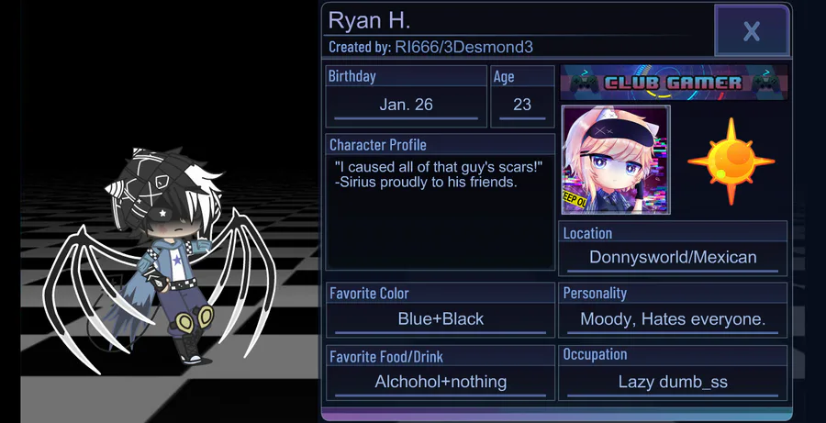This screenshot has height=423, width=826.
Task: Edit Favorite Food/Drink field Alchohol+nothing
Action: (x=441, y=382)
